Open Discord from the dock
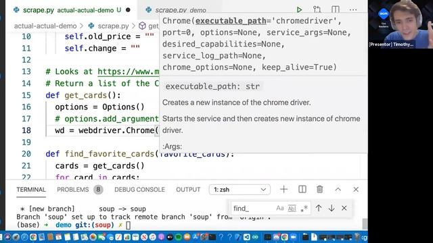This screenshot has height=243, width=433. (x=276, y=237)
